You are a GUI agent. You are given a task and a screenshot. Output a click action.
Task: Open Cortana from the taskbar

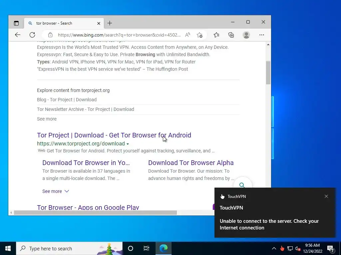coord(131,248)
